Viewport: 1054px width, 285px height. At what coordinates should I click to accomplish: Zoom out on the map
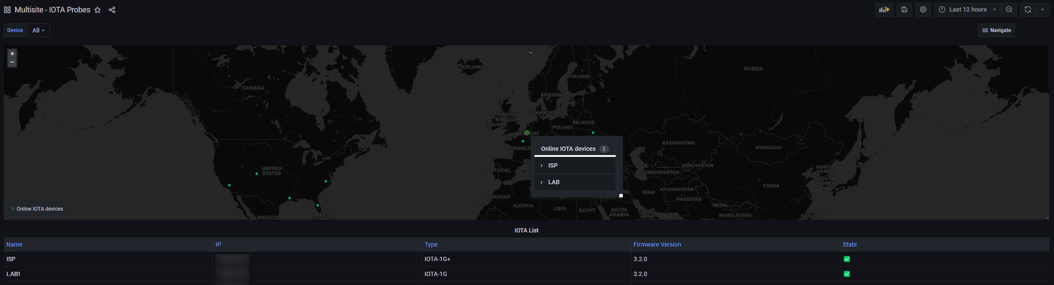coord(12,62)
